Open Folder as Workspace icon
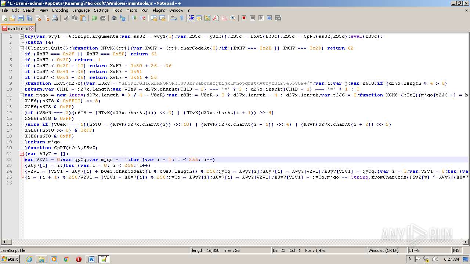Screen dimensions: 470x264 [x=224, y=18]
